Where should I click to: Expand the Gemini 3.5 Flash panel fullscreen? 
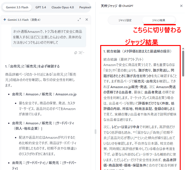coord(79,20)
